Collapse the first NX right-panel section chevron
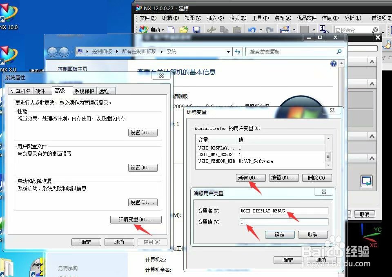Viewport: 392px width, 277px height. click(372, 62)
